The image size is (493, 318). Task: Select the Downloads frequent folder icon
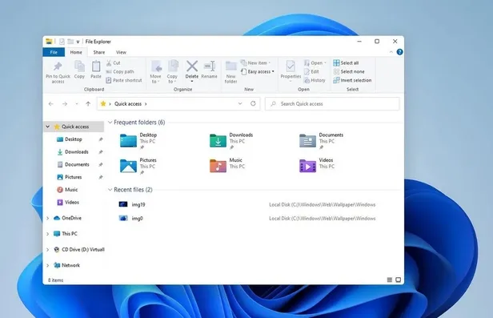218,141
